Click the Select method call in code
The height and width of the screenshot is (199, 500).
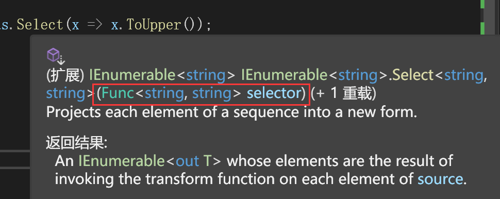[x=40, y=25]
